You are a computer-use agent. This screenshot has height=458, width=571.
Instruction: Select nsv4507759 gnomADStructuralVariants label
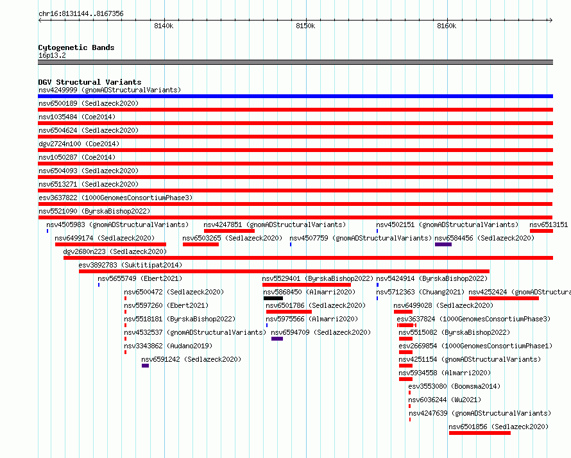(x=361, y=238)
